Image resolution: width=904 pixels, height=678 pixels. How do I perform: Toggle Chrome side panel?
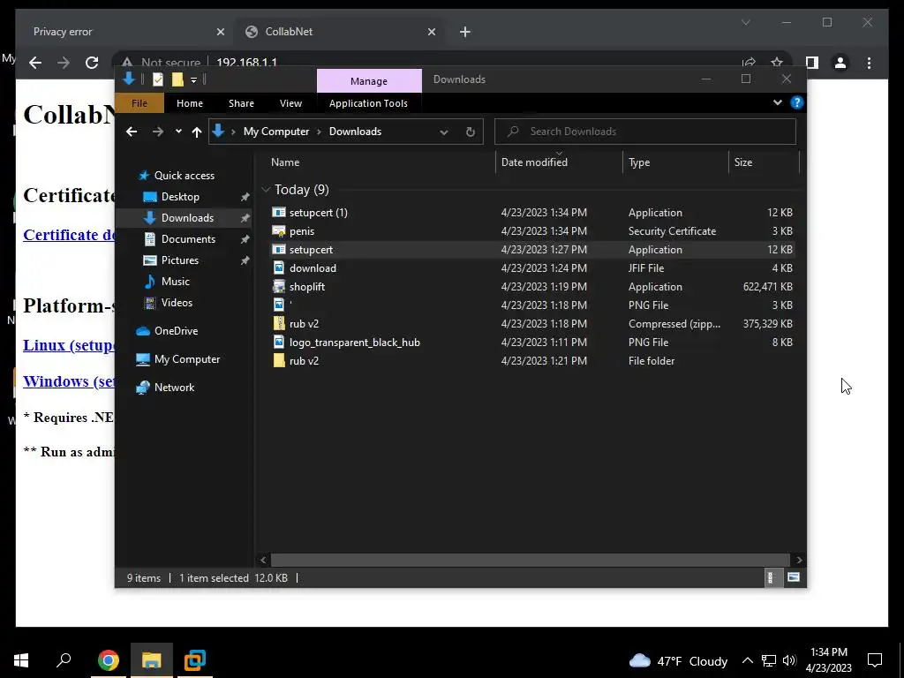[812, 63]
